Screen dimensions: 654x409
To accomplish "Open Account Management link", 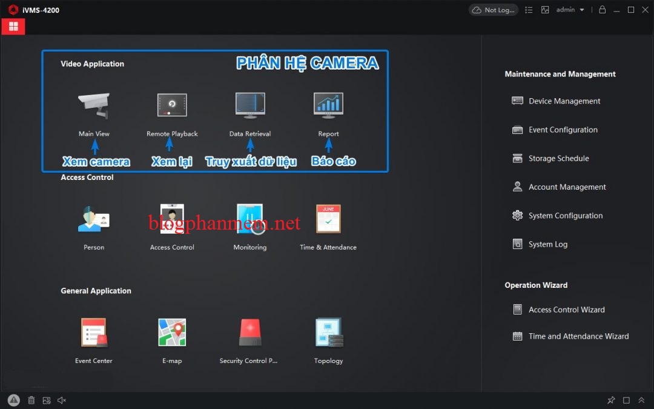I will click(567, 187).
